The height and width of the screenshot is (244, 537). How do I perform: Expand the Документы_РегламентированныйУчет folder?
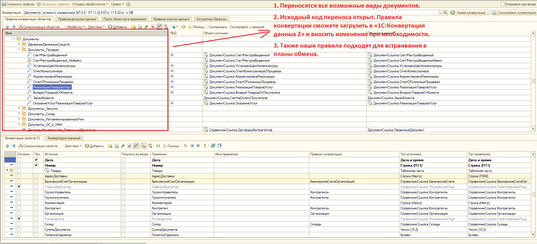pos(19,119)
